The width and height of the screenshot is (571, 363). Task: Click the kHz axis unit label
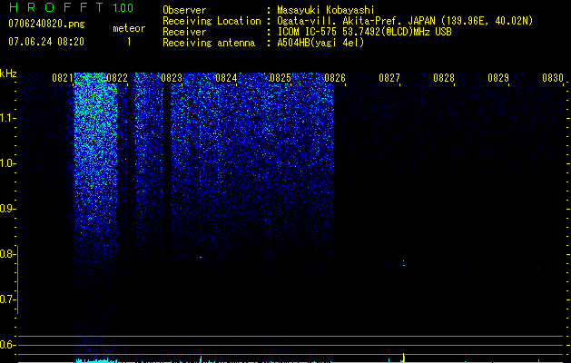point(8,74)
